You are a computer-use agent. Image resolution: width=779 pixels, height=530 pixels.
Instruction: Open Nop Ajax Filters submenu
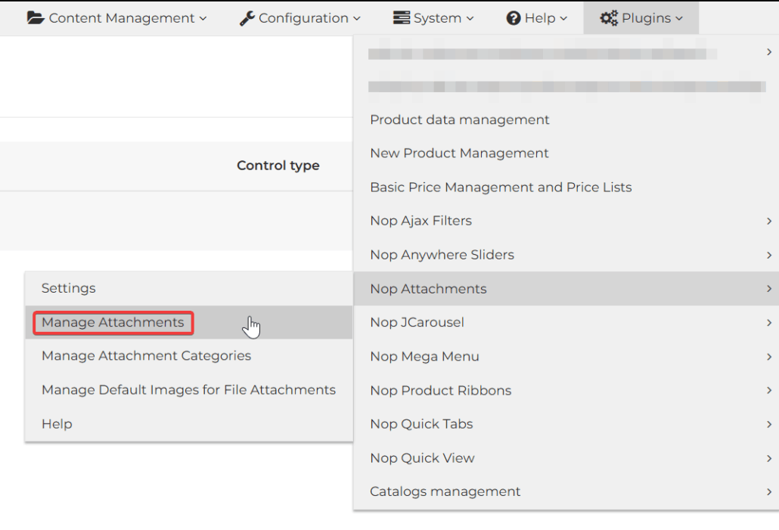pyautogui.click(x=566, y=221)
